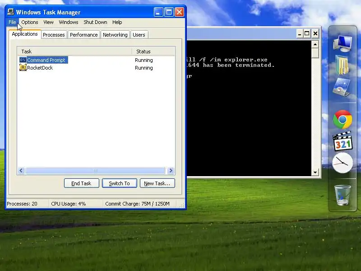The width and height of the screenshot is (361, 271).
Task: Click the 'has been terminated.' console text
Action: [239, 65]
